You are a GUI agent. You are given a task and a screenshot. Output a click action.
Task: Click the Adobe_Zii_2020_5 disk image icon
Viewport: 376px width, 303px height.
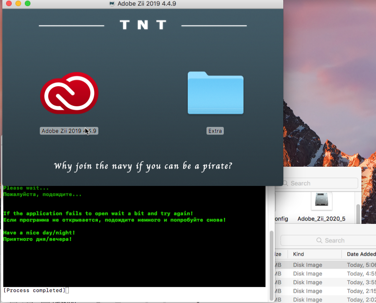321,201
